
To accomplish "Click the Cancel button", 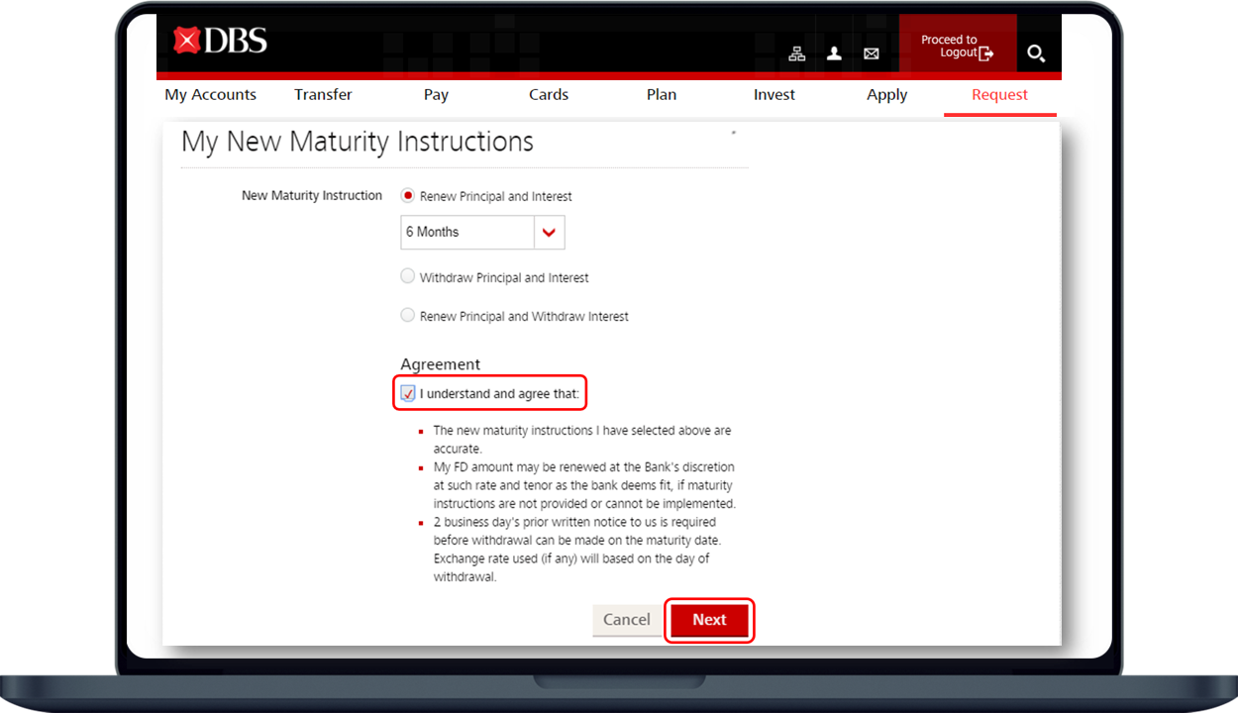I will [x=627, y=620].
